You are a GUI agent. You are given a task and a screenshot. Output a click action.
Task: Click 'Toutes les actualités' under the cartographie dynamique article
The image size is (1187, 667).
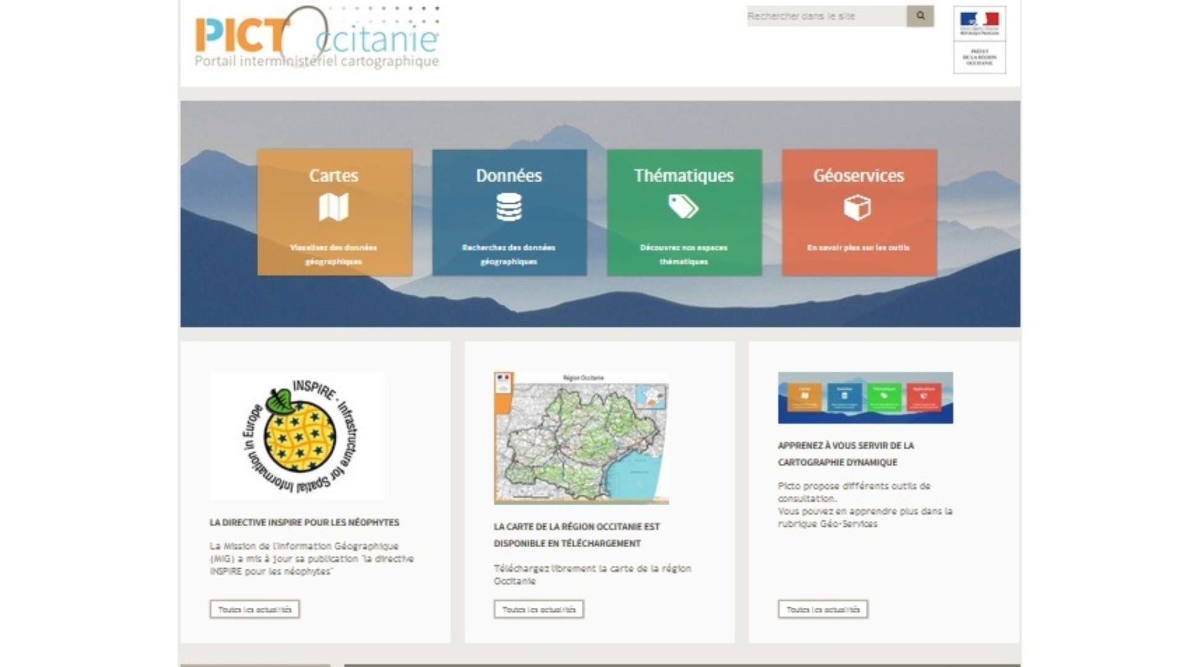(x=823, y=610)
